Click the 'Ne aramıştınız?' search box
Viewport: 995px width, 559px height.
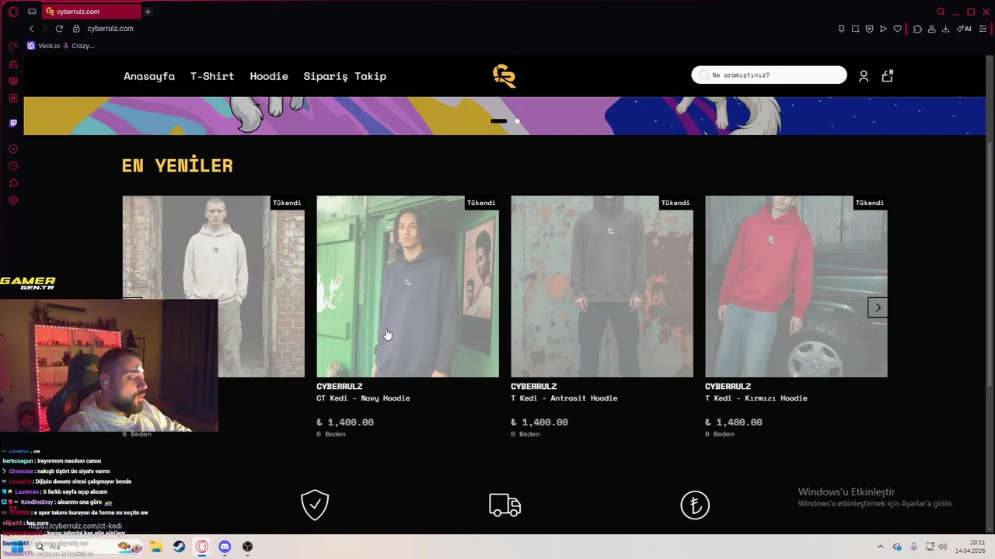(769, 75)
